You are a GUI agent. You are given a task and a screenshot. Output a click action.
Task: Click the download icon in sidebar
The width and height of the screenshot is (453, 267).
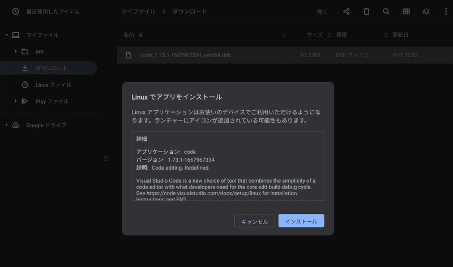click(x=25, y=68)
